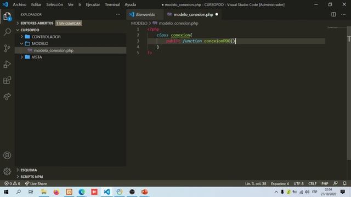Open the Editar menu

click(x=36, y=4)
